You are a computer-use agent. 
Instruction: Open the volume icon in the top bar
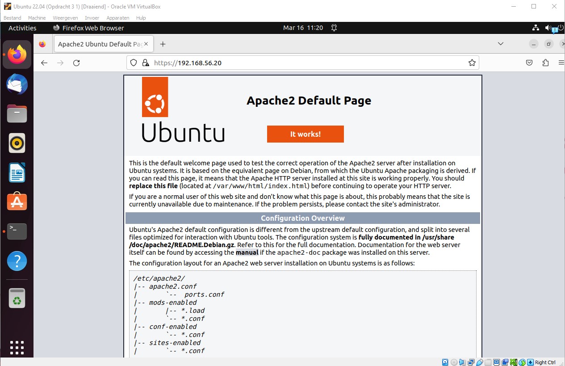(x=548, y=28)
